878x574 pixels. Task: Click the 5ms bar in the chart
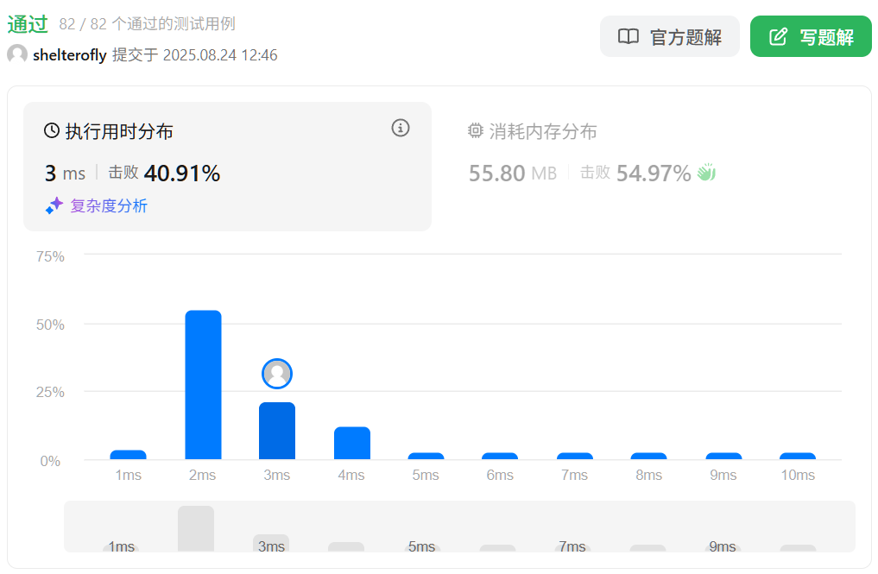coord(426,456)
